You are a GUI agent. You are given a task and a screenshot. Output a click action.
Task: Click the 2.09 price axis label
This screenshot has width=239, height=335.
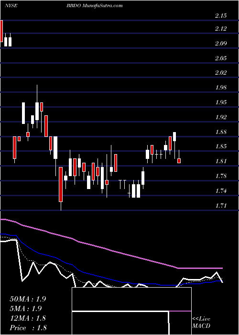221,44
